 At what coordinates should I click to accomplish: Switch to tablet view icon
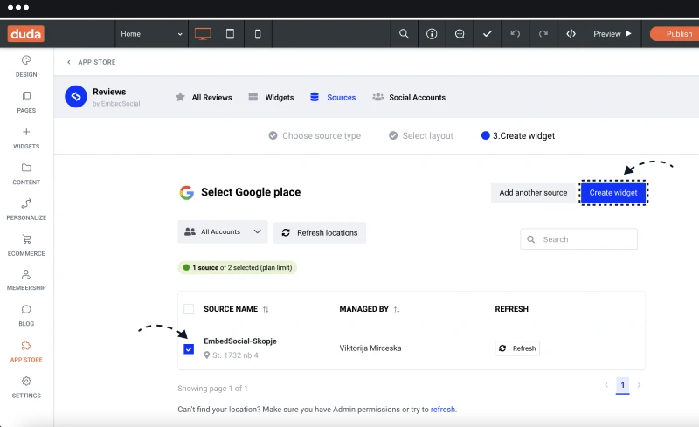(x=230, y=34)
